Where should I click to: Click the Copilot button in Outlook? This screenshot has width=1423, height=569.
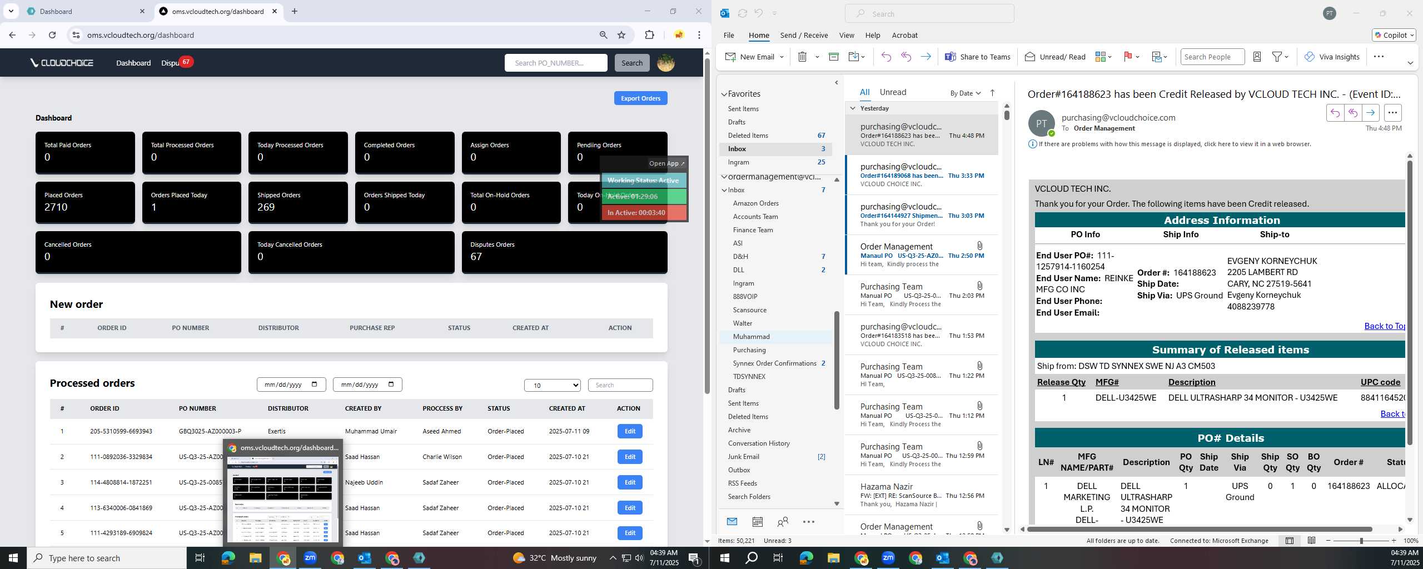[x=1394, y=35]
